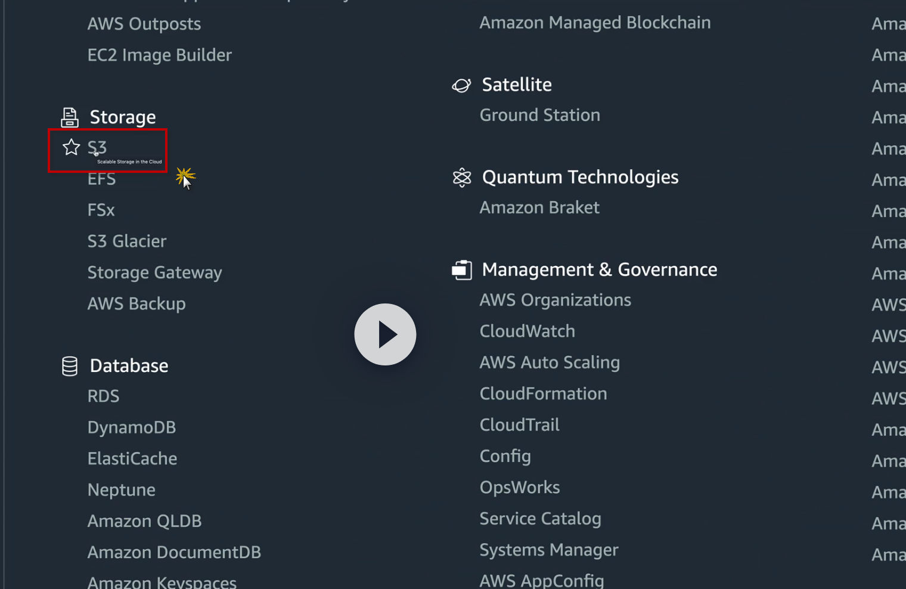Screen dimensions: 906x589
Task: Select the RDS database service
Action: pos(103,396)
